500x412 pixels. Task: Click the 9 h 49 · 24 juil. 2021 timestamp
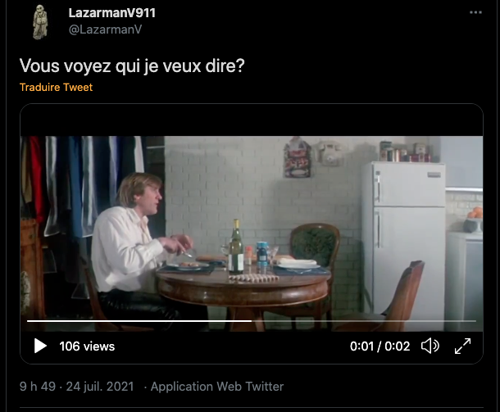pos(76,386)
